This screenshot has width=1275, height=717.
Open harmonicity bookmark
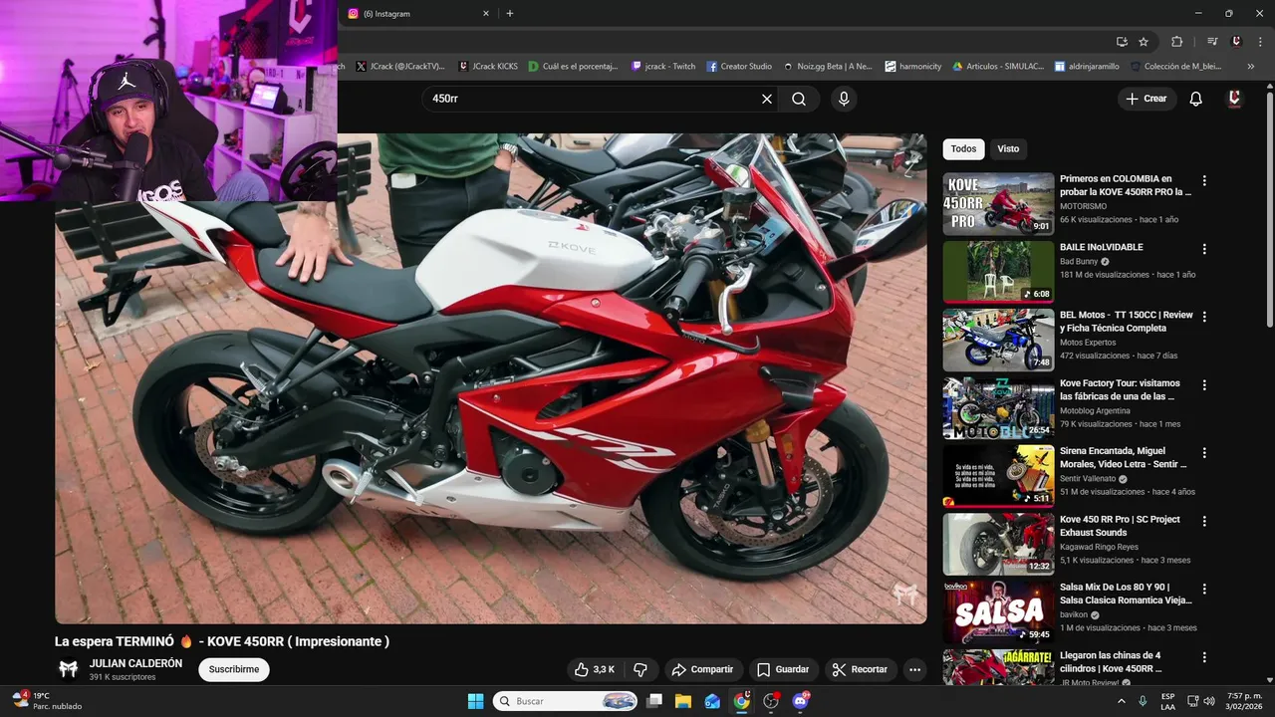(x=912, y=66)
